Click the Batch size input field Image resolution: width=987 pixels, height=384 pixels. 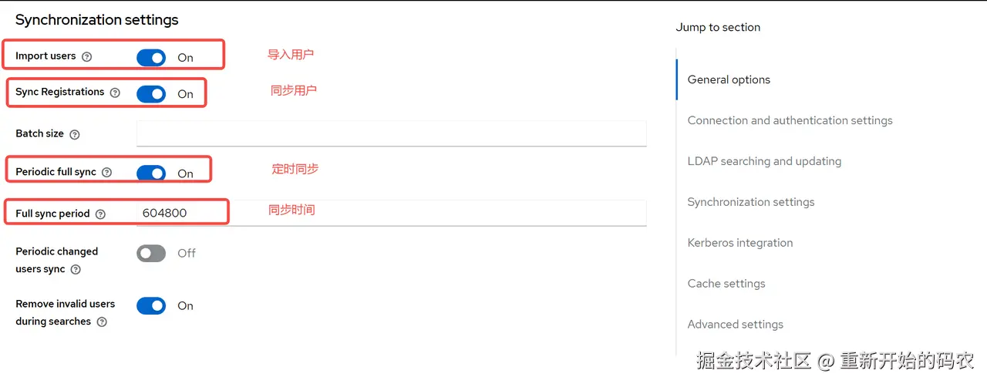coord(392,133)
